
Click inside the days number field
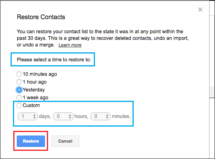coord(28,116)
